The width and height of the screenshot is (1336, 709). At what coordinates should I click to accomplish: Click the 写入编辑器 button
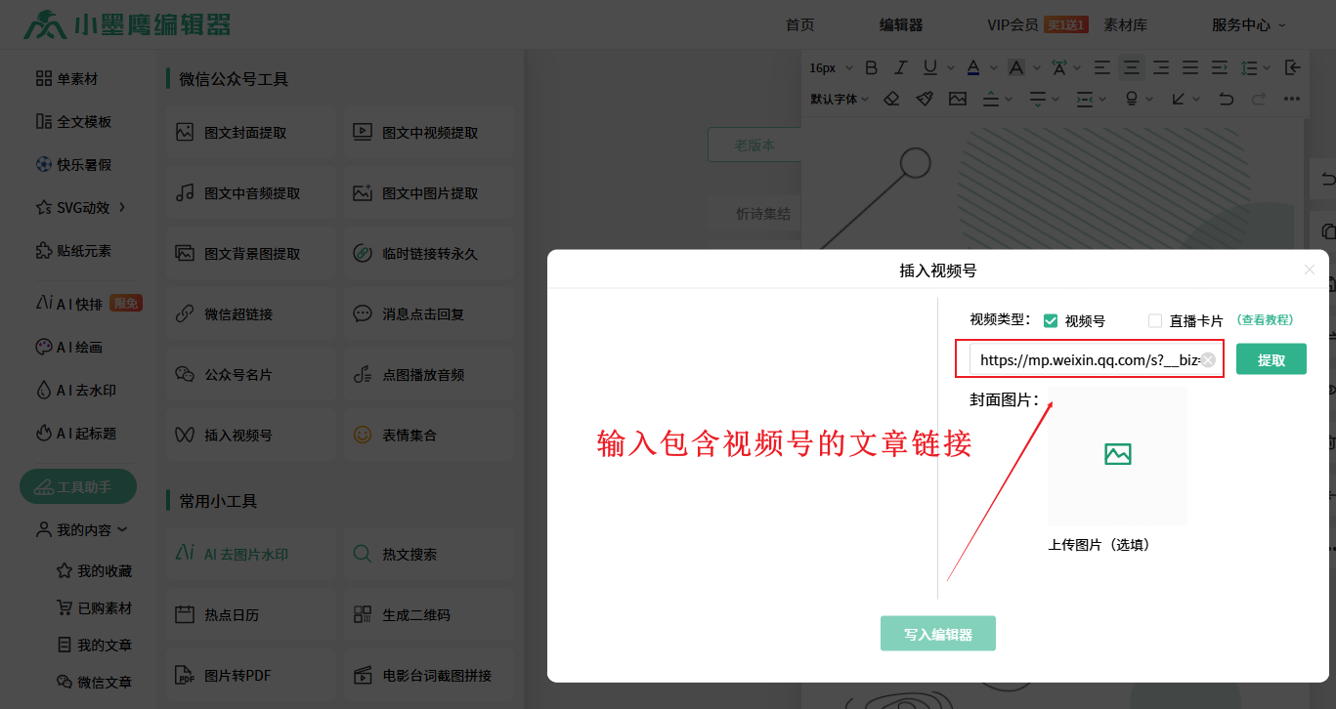point(938,634)
